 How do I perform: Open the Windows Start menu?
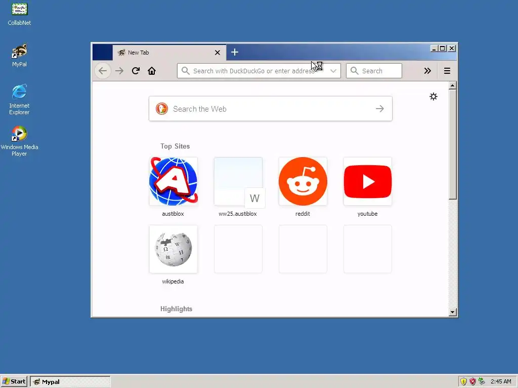pos(14,381)
